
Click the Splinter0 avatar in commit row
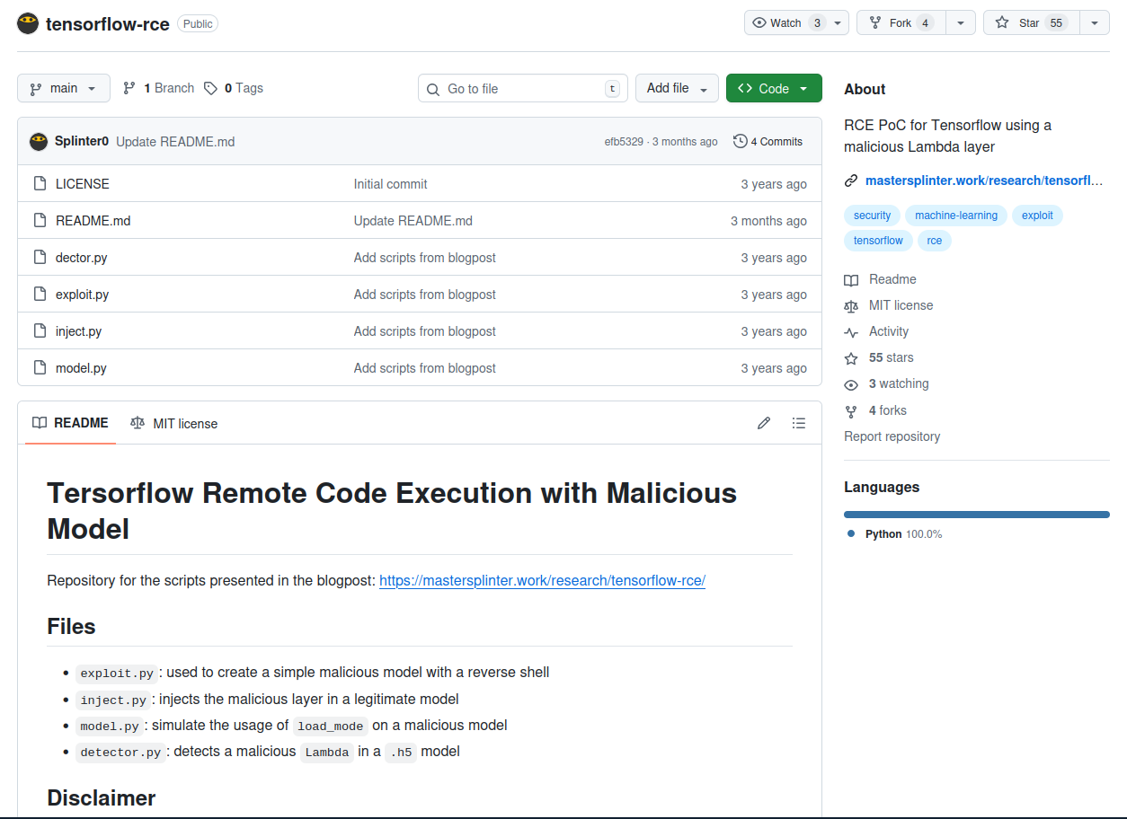coord(39,141)
